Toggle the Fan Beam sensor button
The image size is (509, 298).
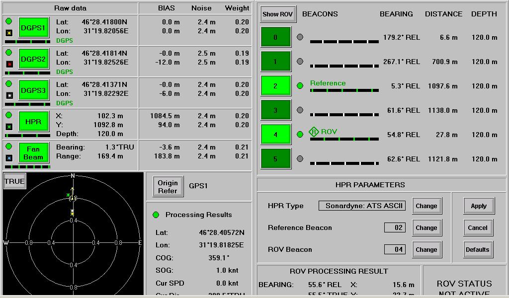pos(34,153)
